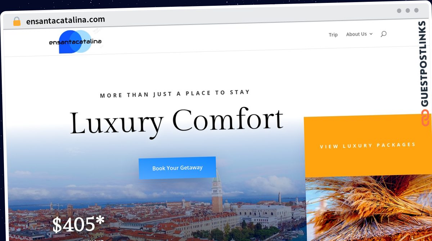
Task: Click the bell tower in Venice photo
Action: (x=217, y=192)
